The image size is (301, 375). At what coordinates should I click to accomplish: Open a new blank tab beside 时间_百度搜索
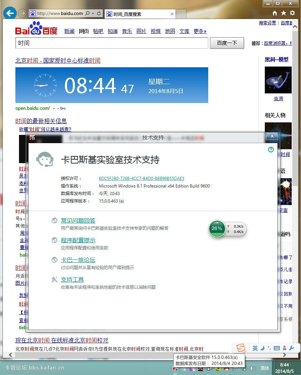point(181,14)
